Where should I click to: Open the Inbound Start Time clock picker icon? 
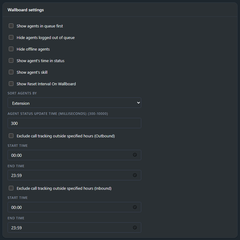click(x=135, y=207)
